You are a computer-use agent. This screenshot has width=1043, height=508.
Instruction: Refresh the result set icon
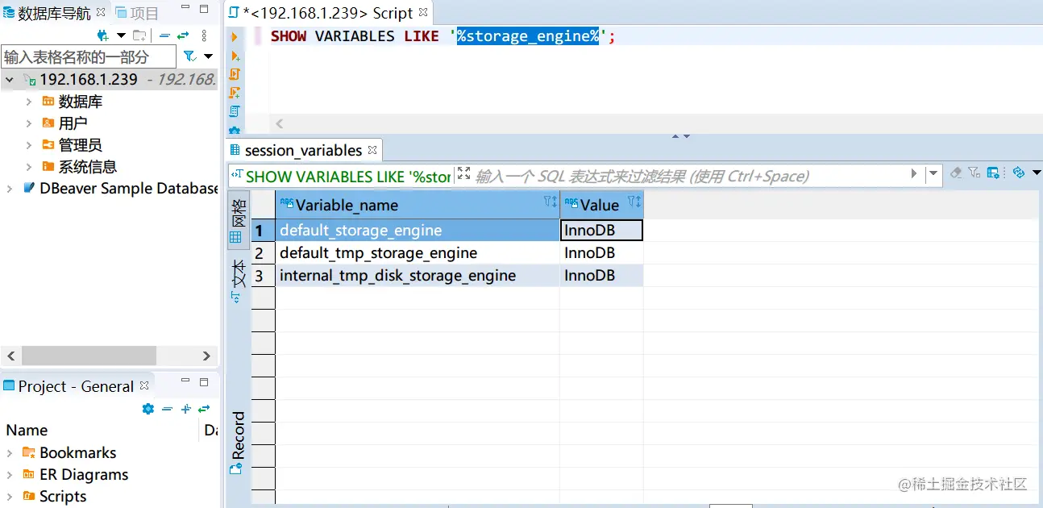coord(1020,173)
